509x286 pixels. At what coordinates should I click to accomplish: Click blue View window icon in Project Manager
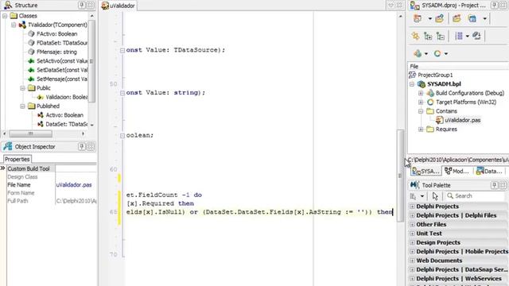click(x=472, y=19)
